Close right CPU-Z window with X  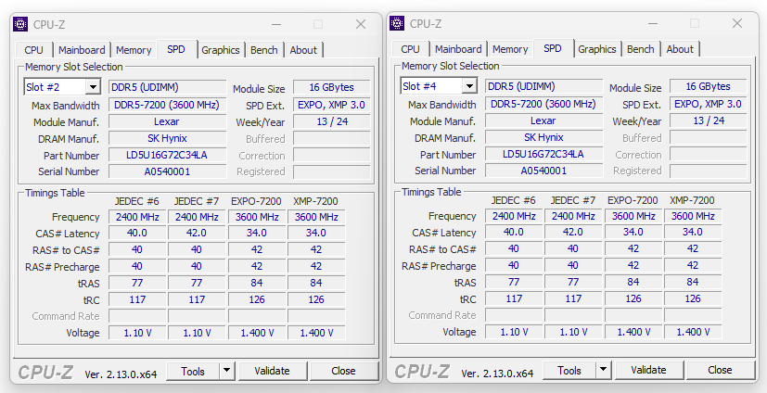tap(737, 23)
